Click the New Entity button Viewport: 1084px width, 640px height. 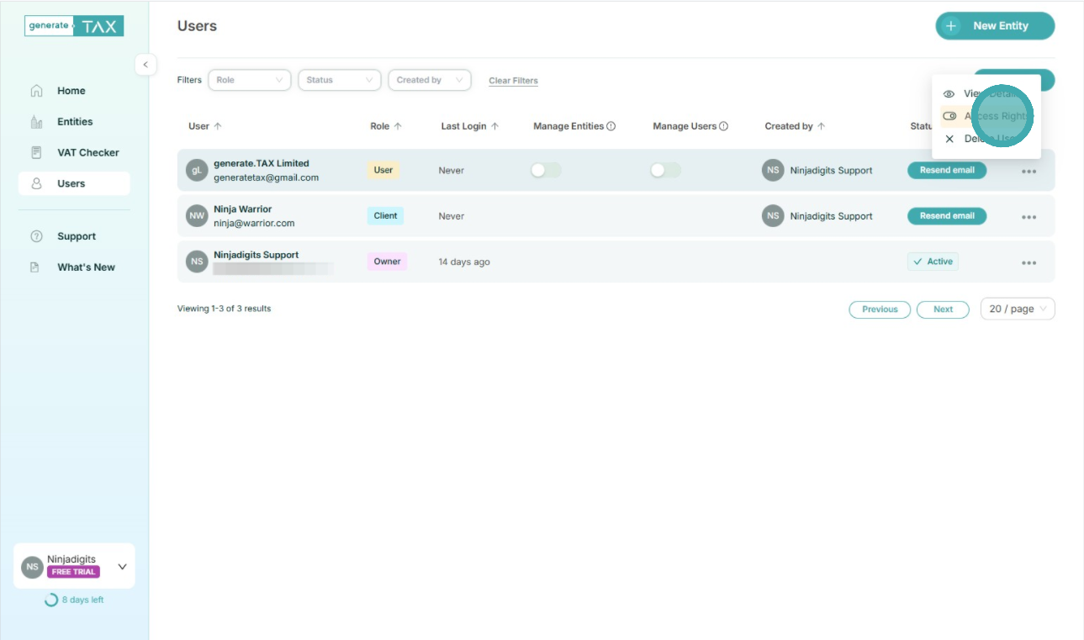994,26
